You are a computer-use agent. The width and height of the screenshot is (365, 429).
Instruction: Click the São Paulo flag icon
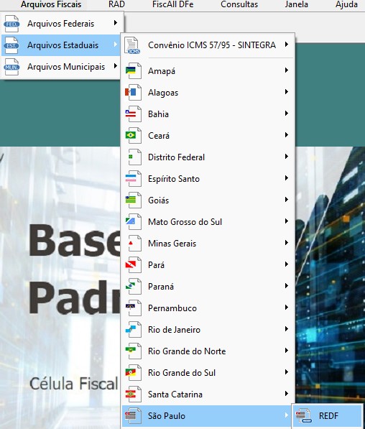[x=133, y=416]
